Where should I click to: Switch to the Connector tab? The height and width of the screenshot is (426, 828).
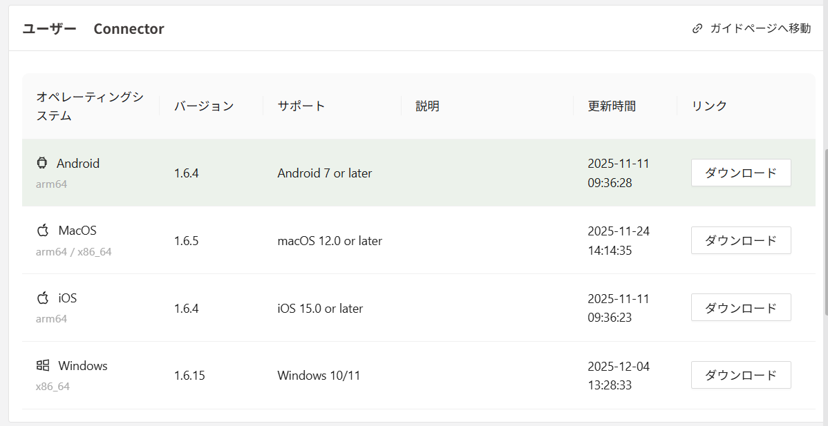click(x=129, y=28)
